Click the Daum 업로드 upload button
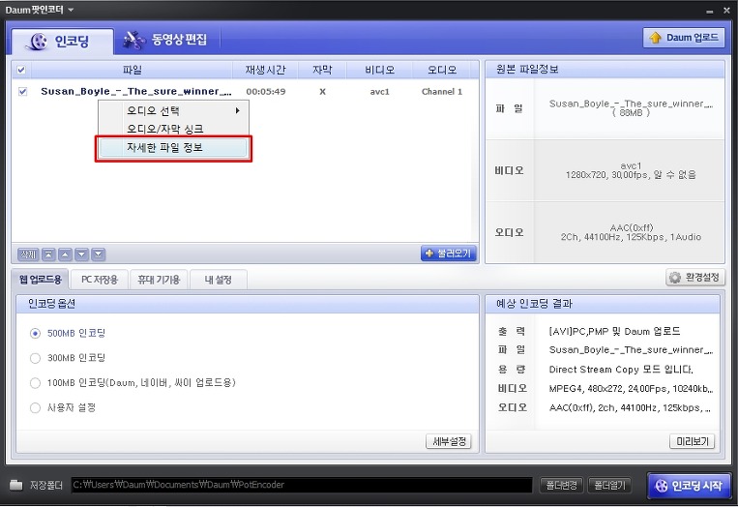The height and width of the screenshot is (507, 738). [x=684, y=38]
